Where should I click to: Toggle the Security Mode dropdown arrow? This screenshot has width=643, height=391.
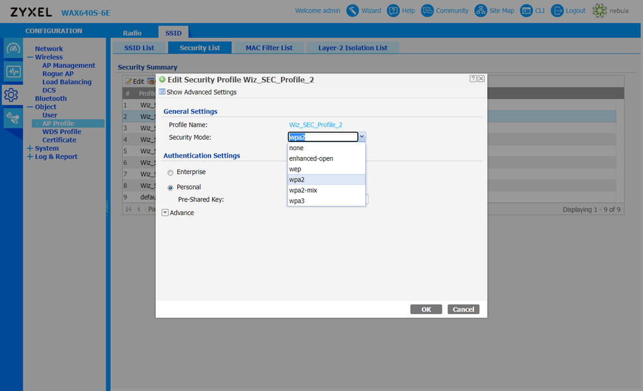pos(362,137)
